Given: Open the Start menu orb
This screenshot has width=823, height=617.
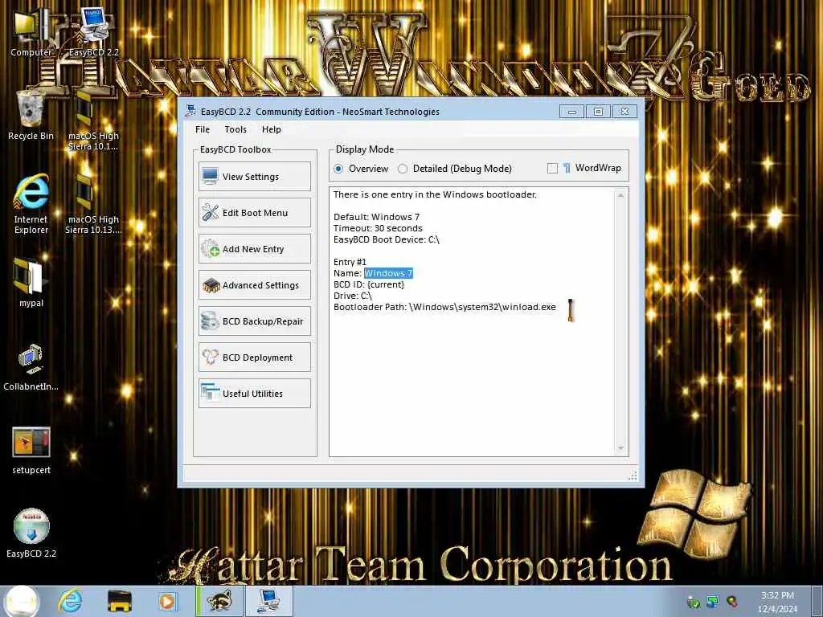Looking at the screenshot, I should click(22, 601).
